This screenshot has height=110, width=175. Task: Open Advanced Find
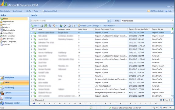pos(49,11)
